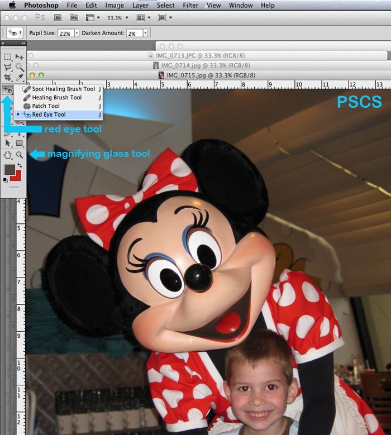391x435 pixels.
Task: Open the Select menu
Action: click(x=165, y=5)
